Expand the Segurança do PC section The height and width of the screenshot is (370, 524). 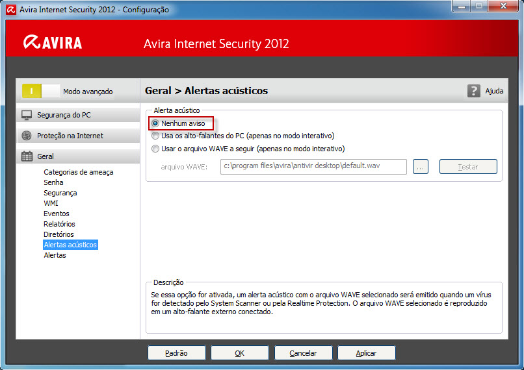(78, 115)
